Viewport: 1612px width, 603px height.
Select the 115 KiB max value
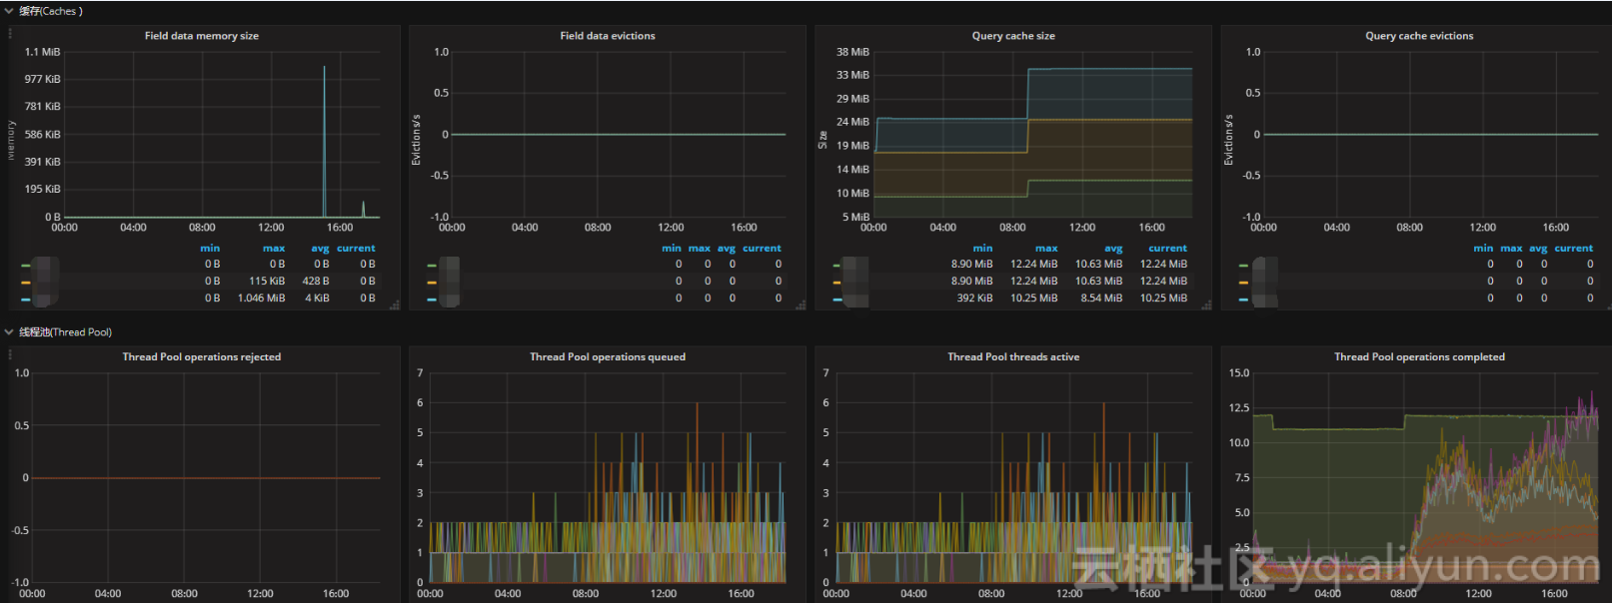[267, 282]
